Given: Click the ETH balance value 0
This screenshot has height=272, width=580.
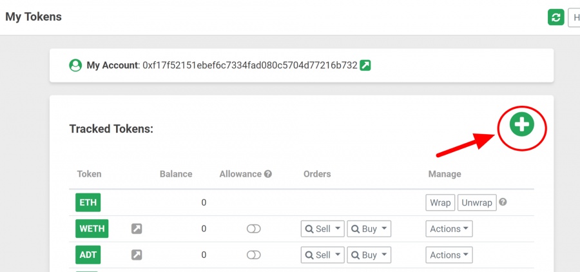Looking at the screenshot, I should click(x=204, y=202).
